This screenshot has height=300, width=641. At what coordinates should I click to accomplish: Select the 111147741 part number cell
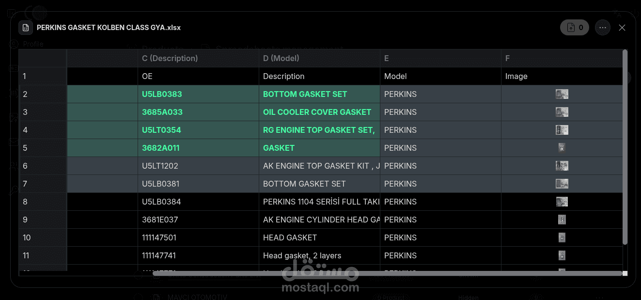(198, 255)
